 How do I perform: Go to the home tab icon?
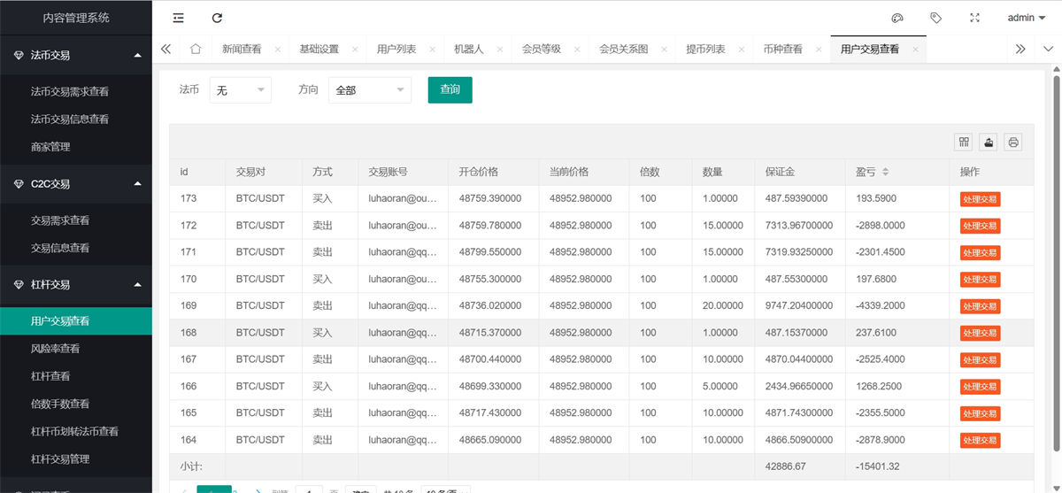pyautogui.click(x=196, y=49)
